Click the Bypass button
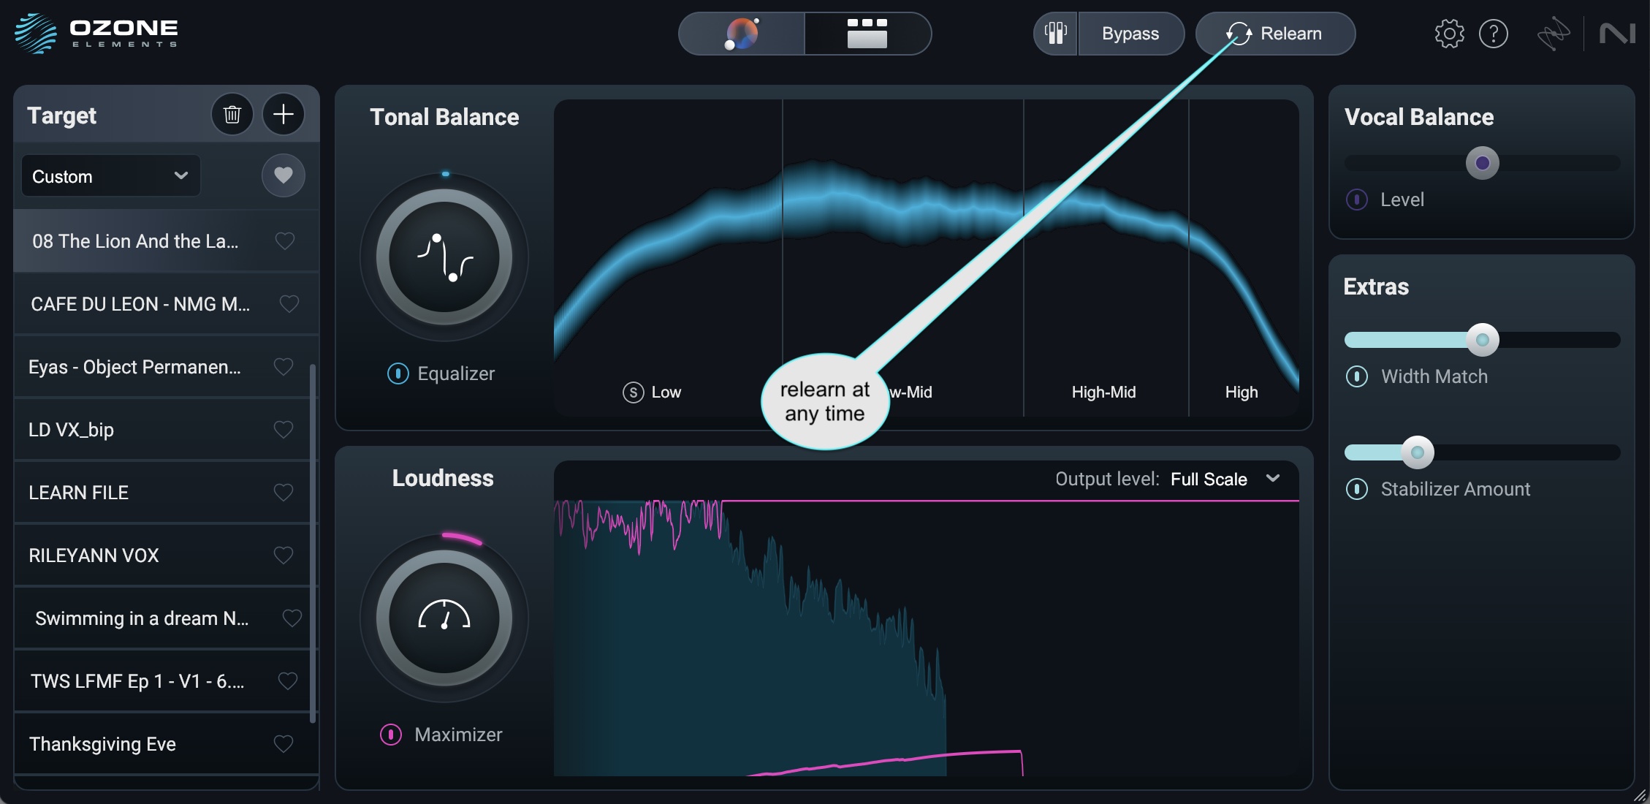 click(1130, 34)
